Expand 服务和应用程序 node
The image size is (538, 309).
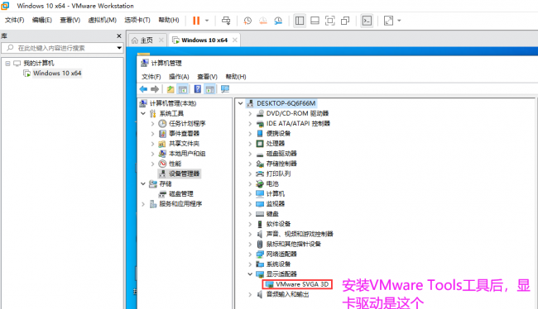[x=143, y=204]
